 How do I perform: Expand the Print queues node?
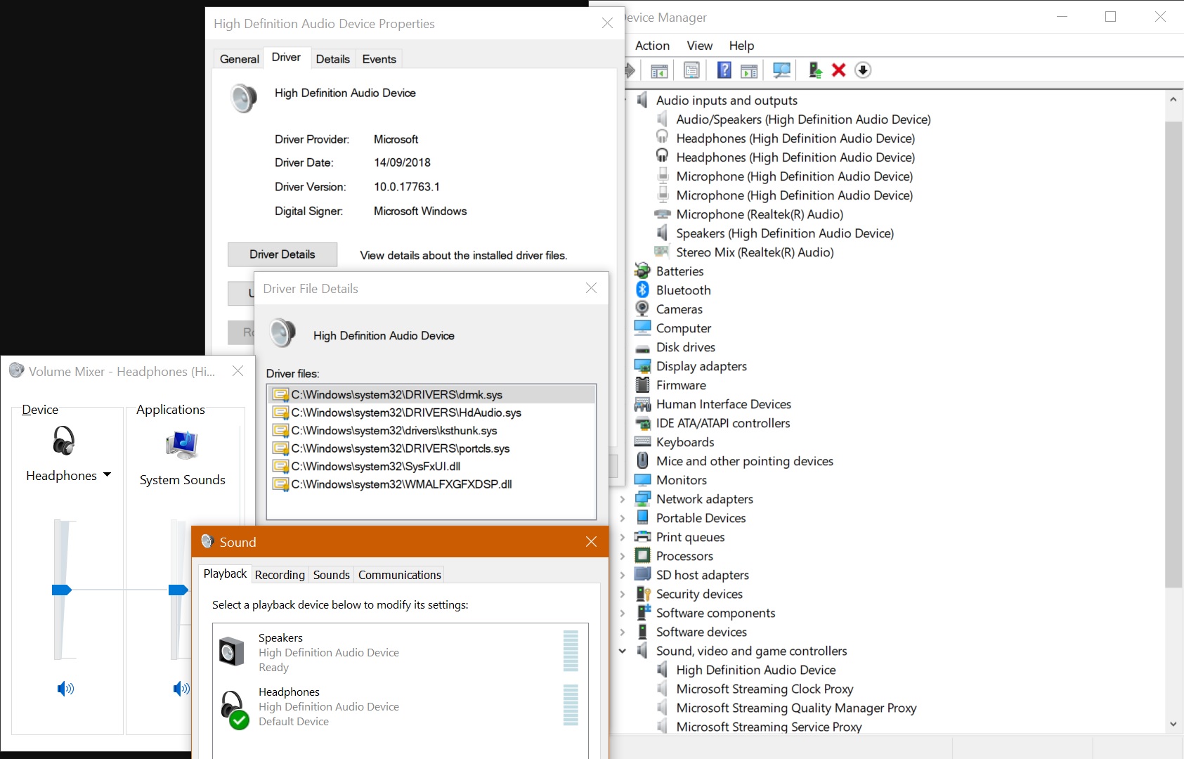623,537
